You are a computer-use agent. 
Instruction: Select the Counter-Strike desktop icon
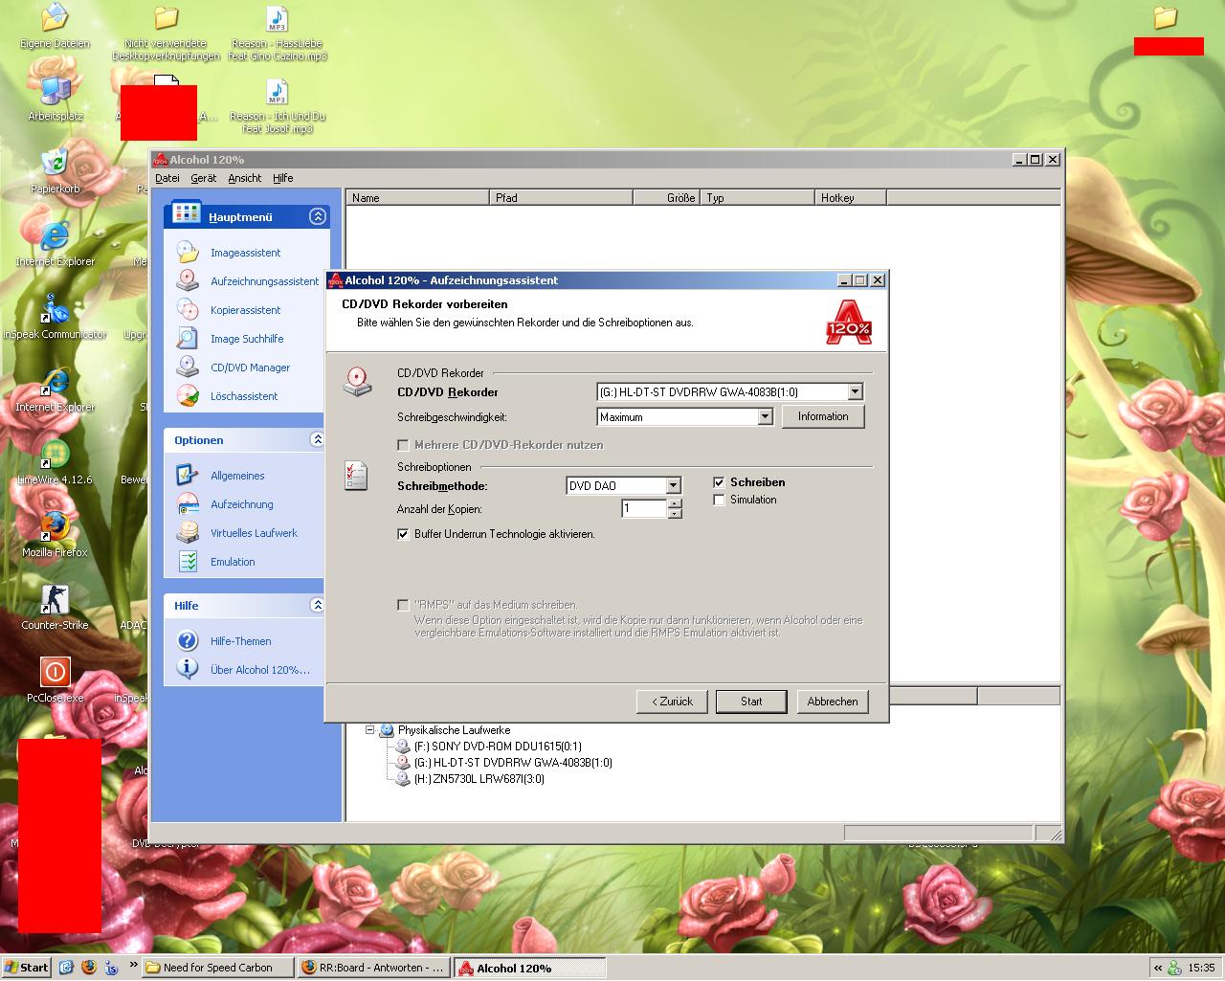tap(55, 600)
